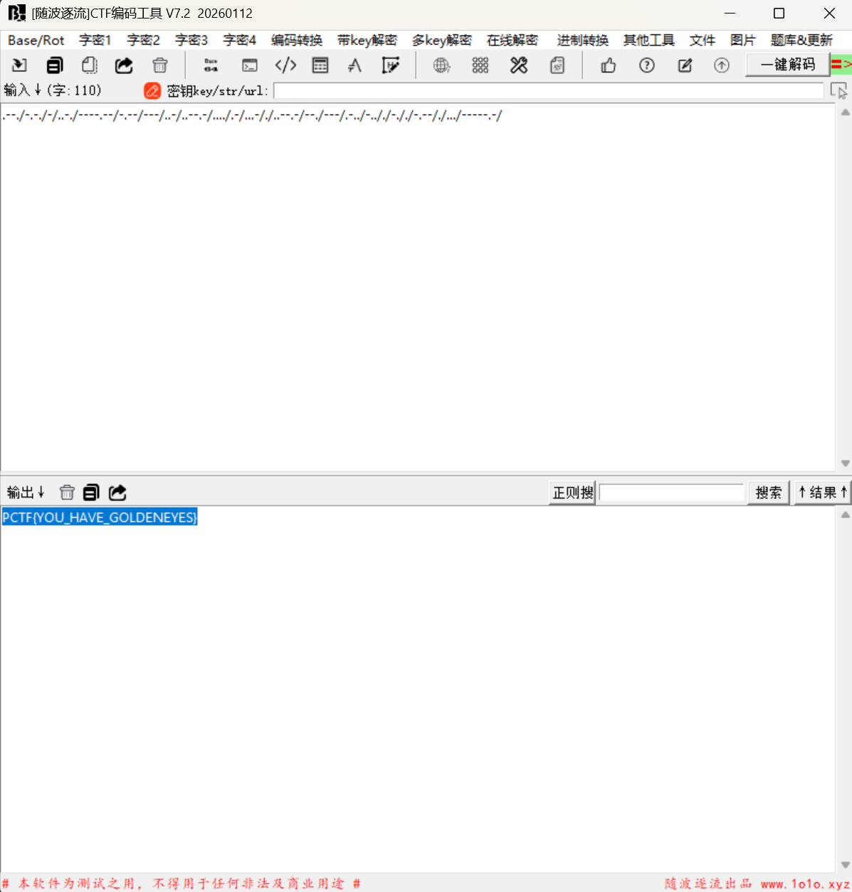852x892 pixels.
Task: Clear output with the output trash icon
Action: [67, 492]
